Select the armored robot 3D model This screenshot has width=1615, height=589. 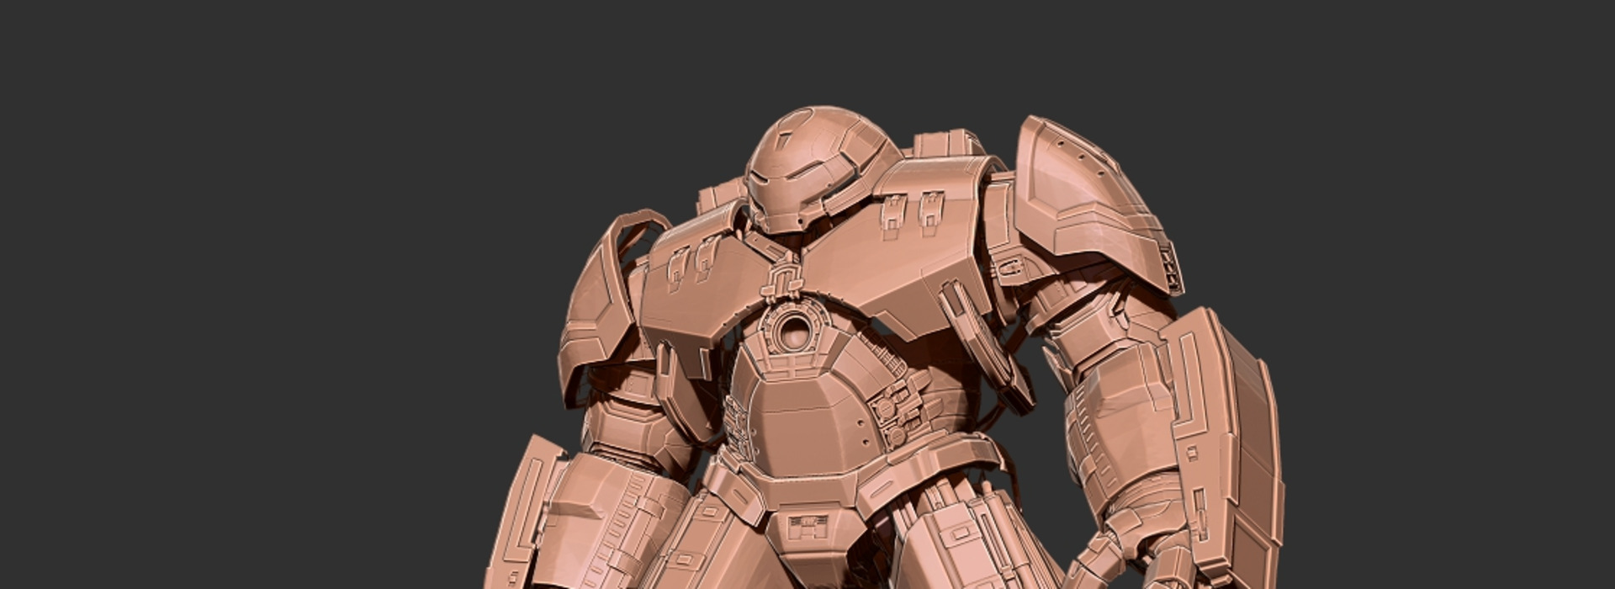(x=883, y=348)
